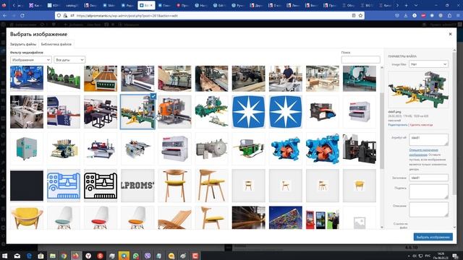Uncheck the selected green sawmill line thumbnail checkmark
463x260 pixels.
153,96
